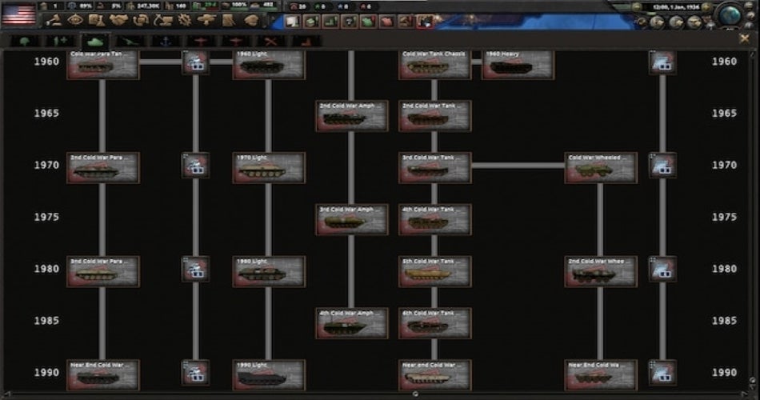Select the tank armor research tab

[95, 40]
